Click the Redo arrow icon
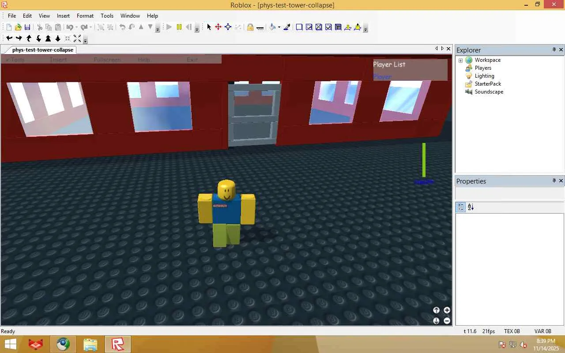This screenshot has width=565, height=353. [84, 27]
